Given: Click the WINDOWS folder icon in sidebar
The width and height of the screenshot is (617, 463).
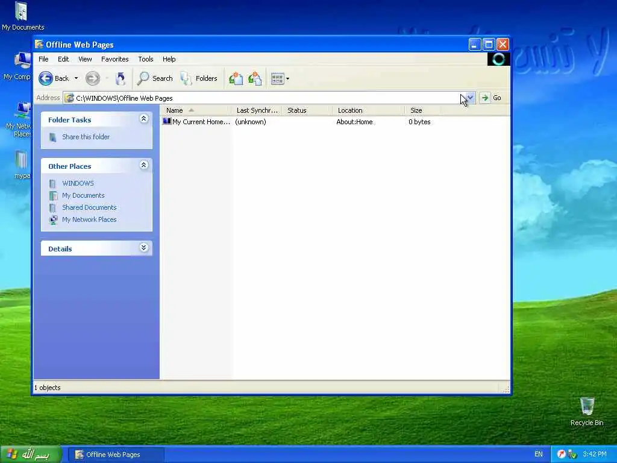Looking at the screenshot, I should tap(52, 183).
